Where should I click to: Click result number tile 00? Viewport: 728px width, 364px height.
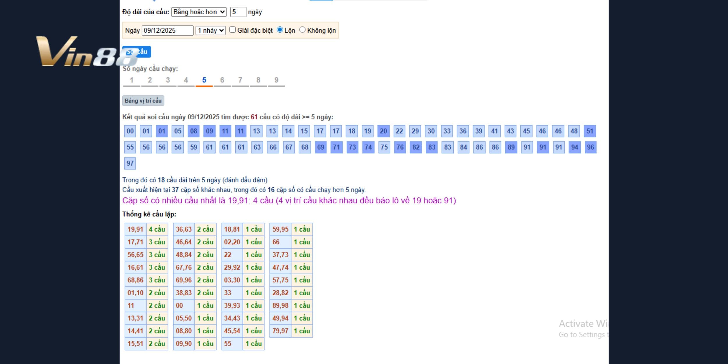pos(130,131)
